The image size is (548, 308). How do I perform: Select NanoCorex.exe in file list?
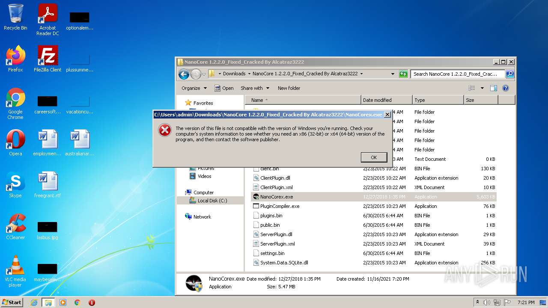[x=276, y=197]
